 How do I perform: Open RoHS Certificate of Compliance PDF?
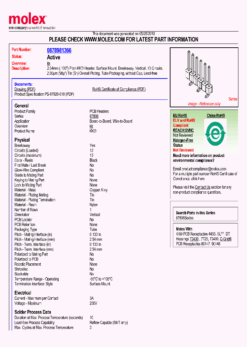pos(119,89)
